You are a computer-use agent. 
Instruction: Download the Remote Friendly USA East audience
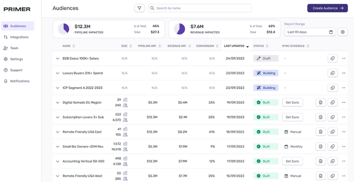321,132
